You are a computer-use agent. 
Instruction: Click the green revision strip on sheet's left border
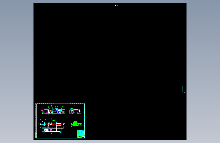pos(36,135)
